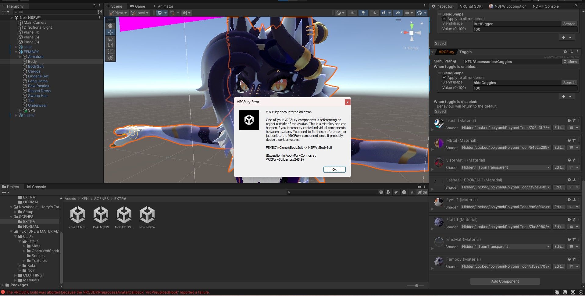The image size is (585, 296).
Task: Open the NDMF Console tab
Action: point(546,6)
